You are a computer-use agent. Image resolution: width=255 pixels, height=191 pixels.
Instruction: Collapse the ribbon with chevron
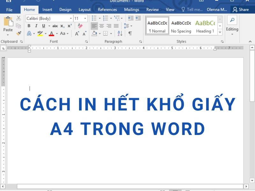(x=250, y=42)
